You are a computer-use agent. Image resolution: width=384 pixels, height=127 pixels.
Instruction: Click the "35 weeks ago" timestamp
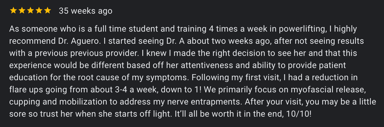tap(86, 11)
